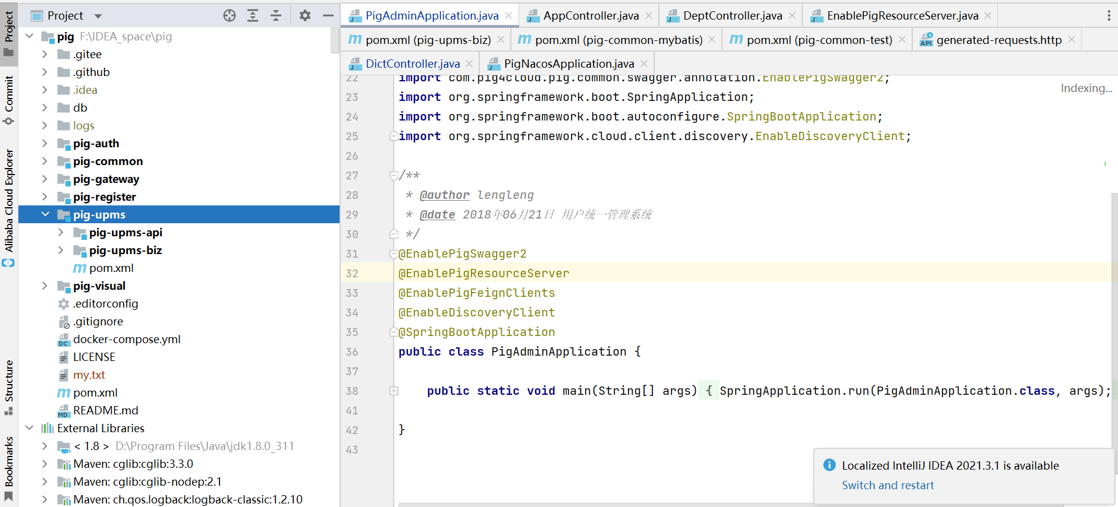The width and height of the screenshot is (1118, 507).
Task: Toggle Project side tab
Action: (x=8, y=34)
